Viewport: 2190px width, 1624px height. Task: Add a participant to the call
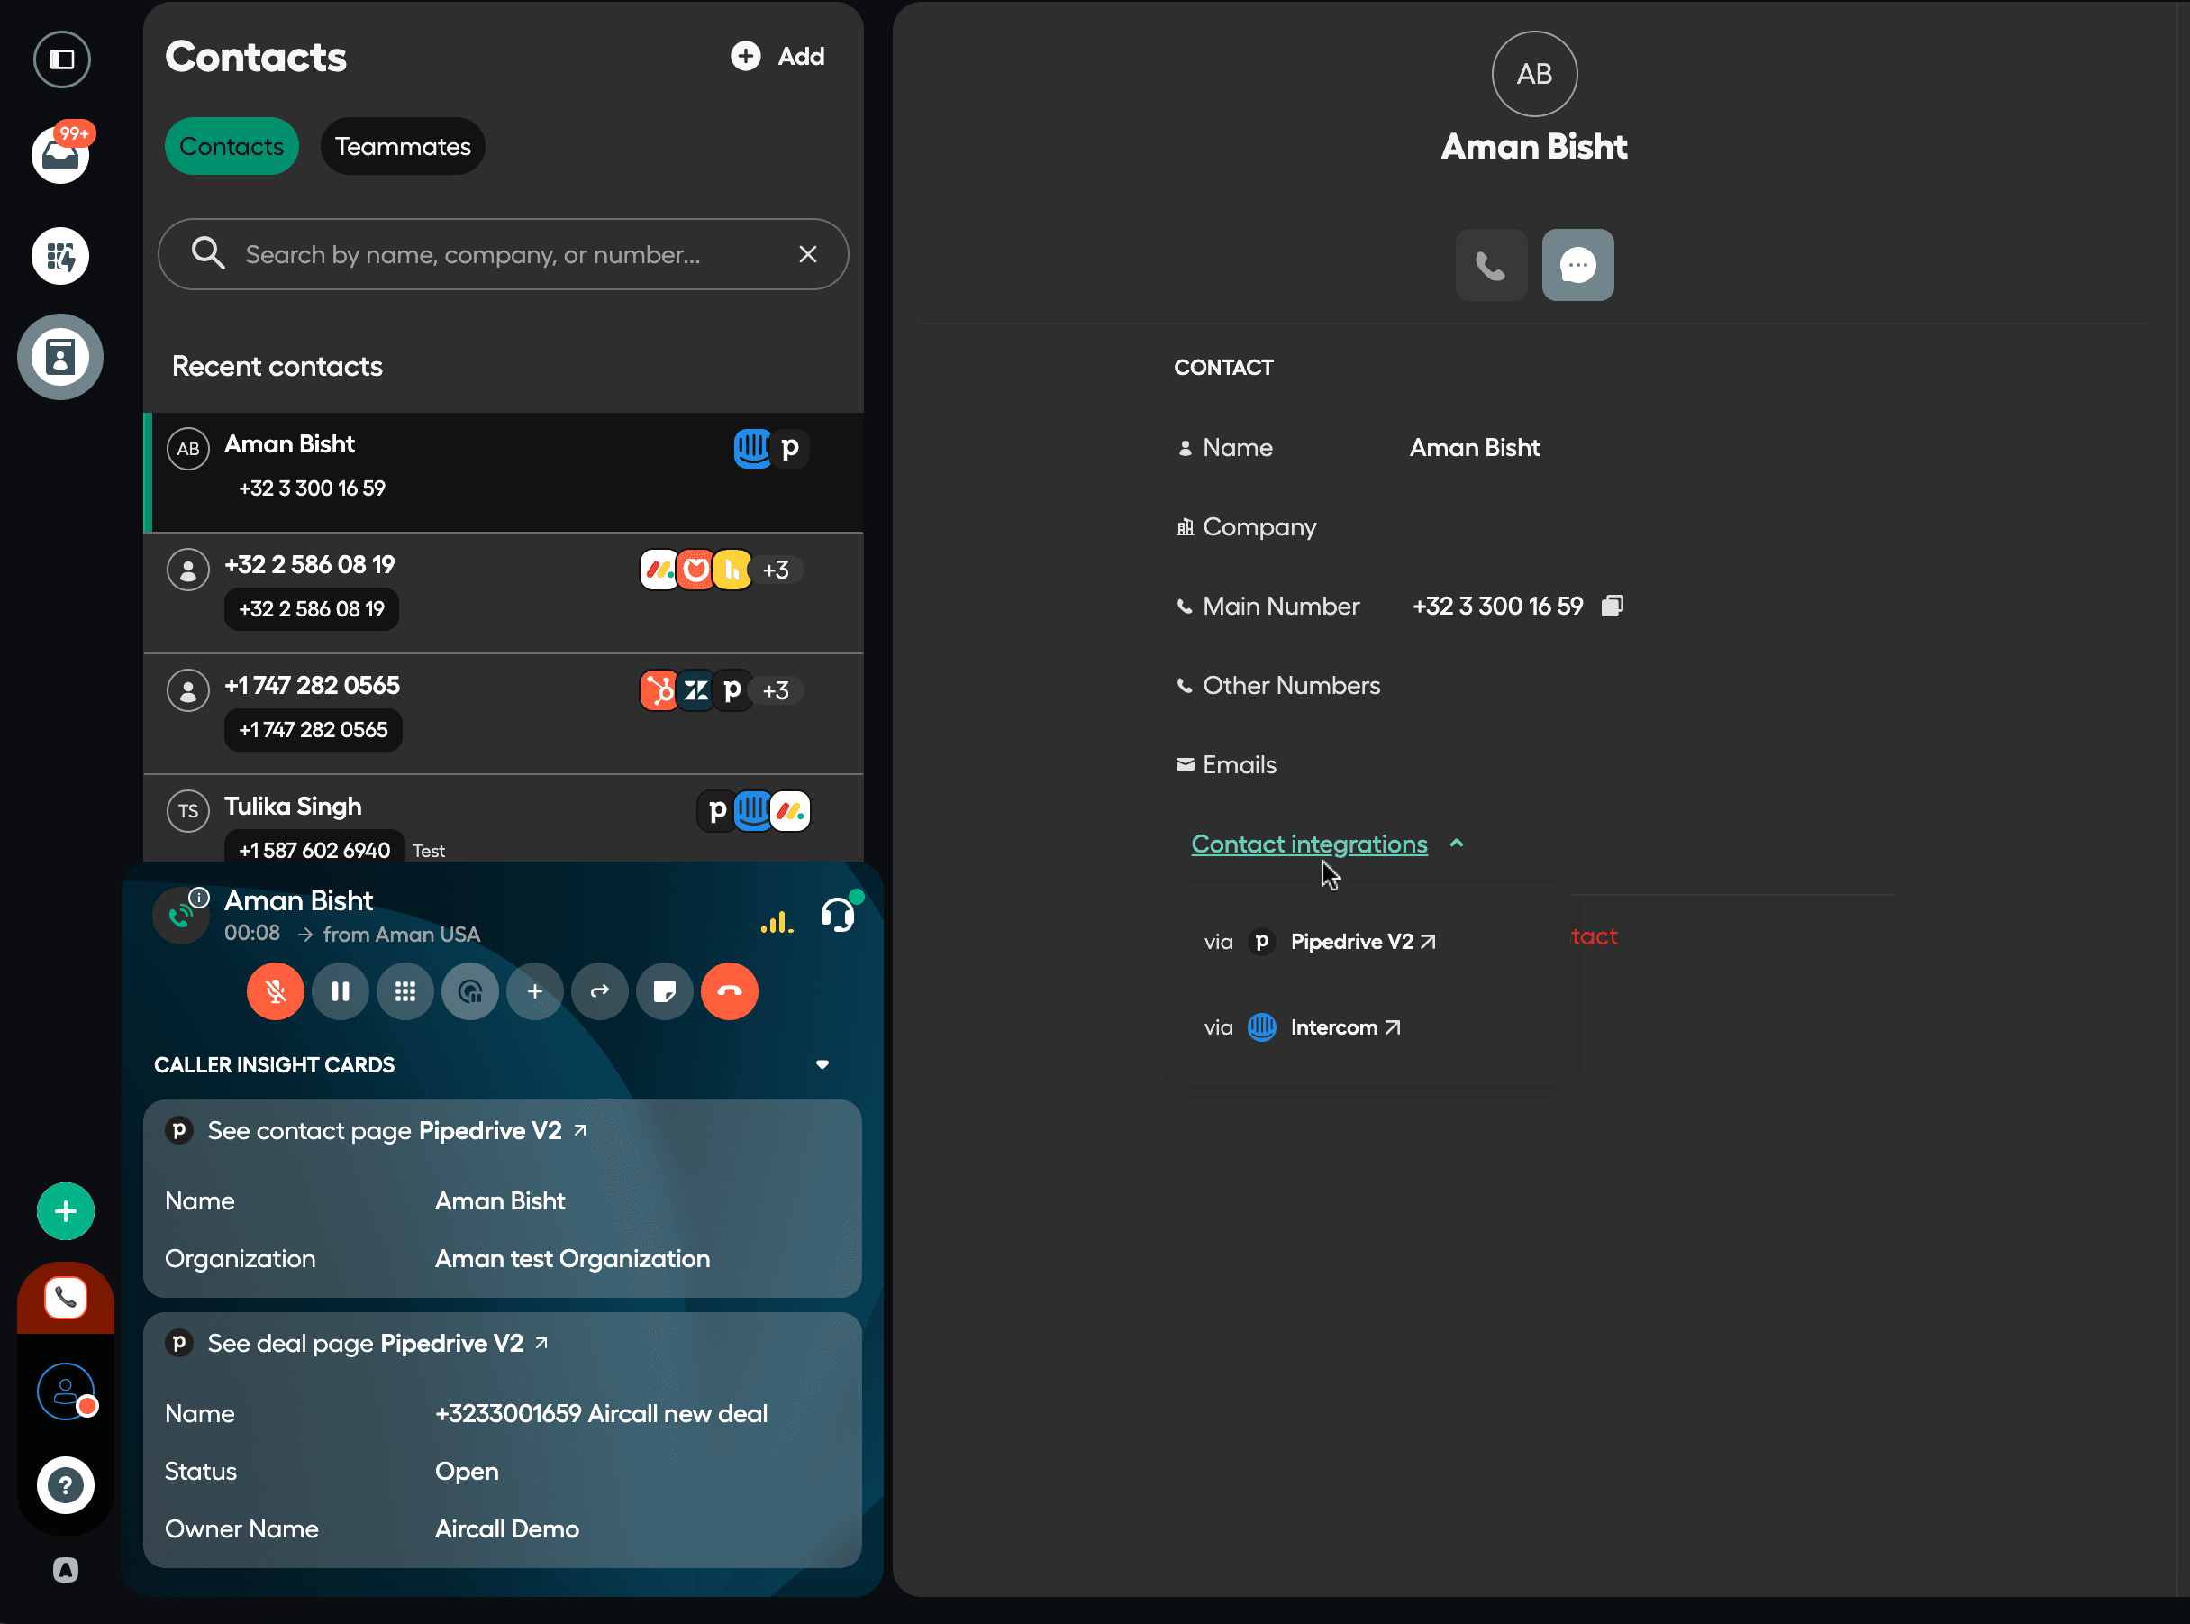[534, 991]
